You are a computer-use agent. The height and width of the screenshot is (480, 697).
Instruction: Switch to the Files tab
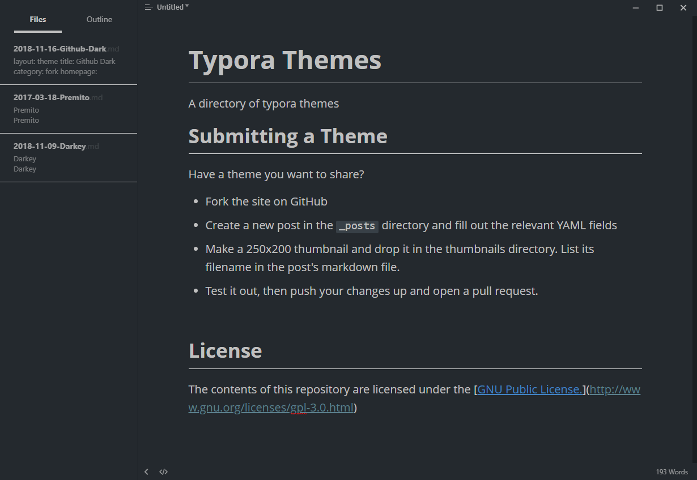tap(38, 20)
